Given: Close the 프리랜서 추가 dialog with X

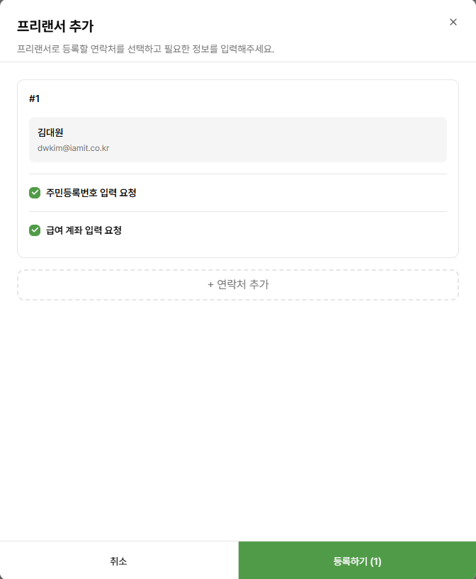Looking at the screenshot, I should (x=453, y=22).
